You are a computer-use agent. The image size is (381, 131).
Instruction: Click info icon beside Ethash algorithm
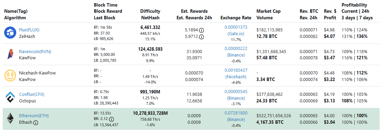coord(36,122)
